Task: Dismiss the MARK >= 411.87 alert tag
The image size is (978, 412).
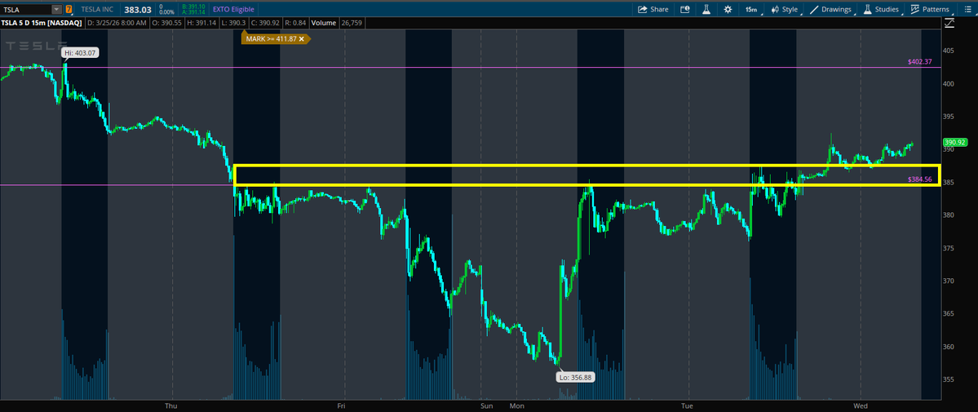Action: pos(301,38)
